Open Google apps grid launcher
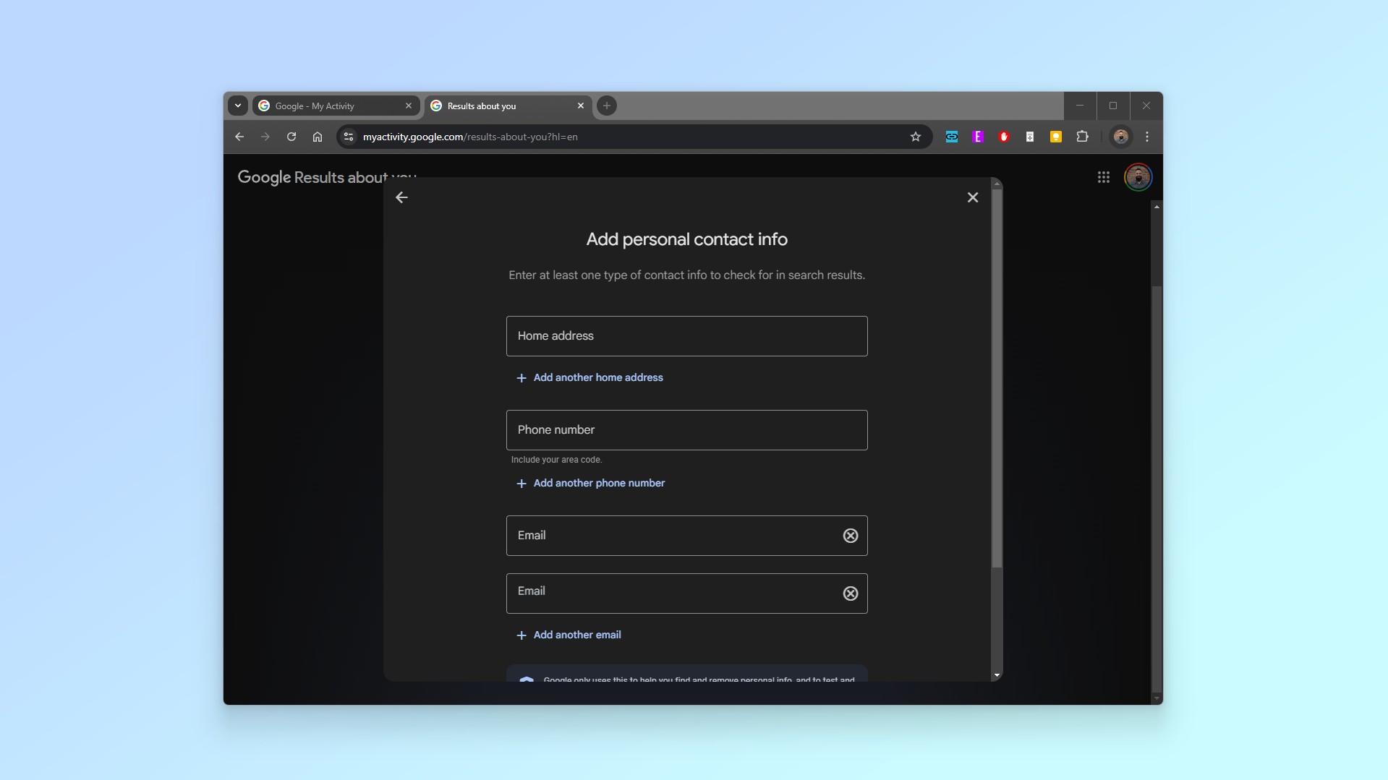The height and width of the screenshot is (780, 1388). 1103,177
